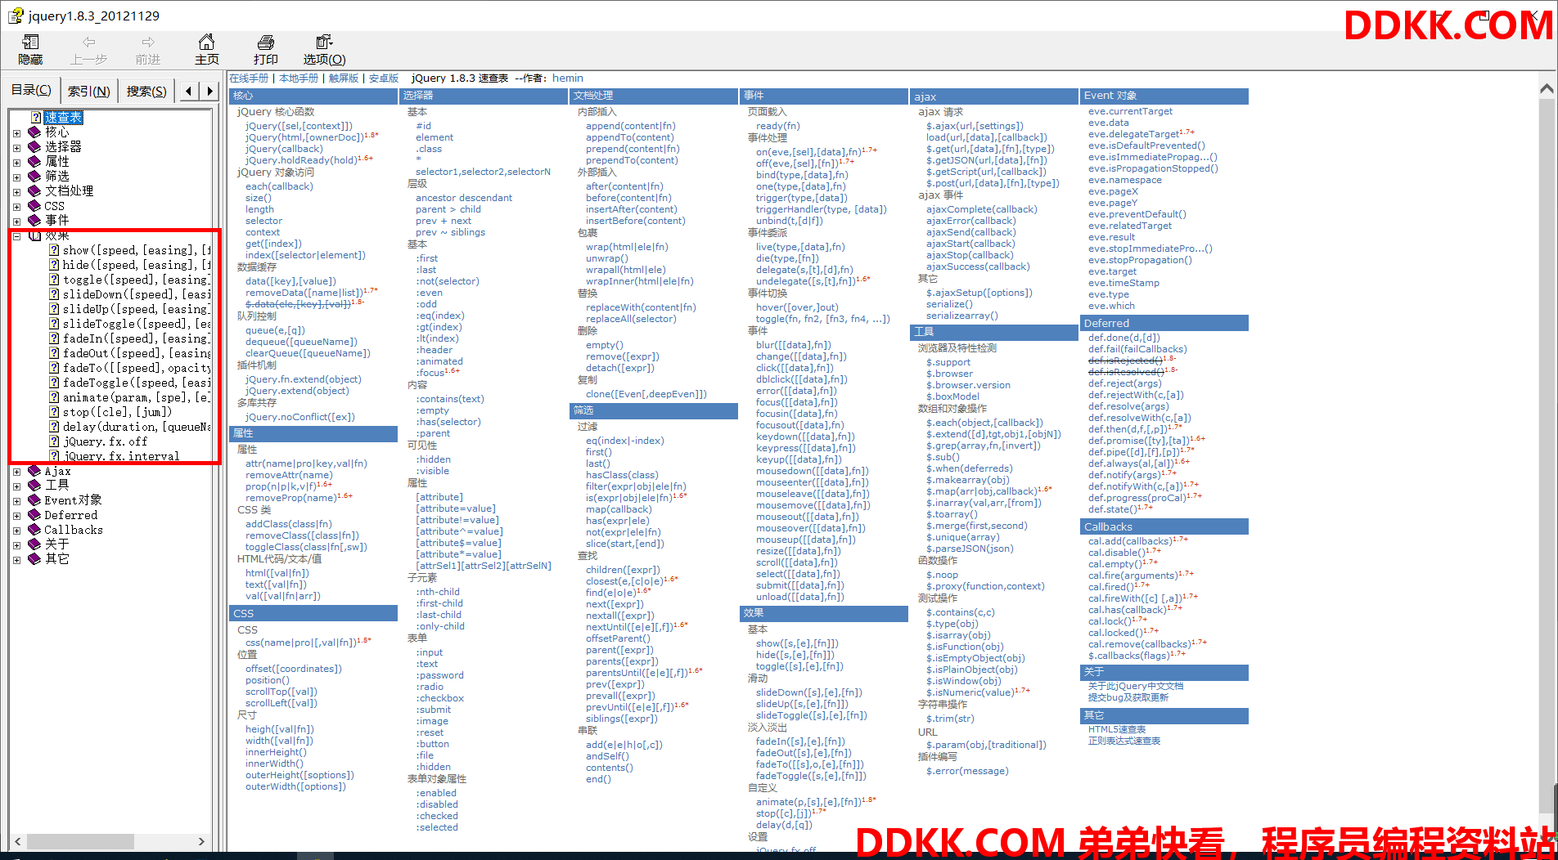Click the Print (打印) toolbar icon
1558x860 pixels.
[265, 42]
